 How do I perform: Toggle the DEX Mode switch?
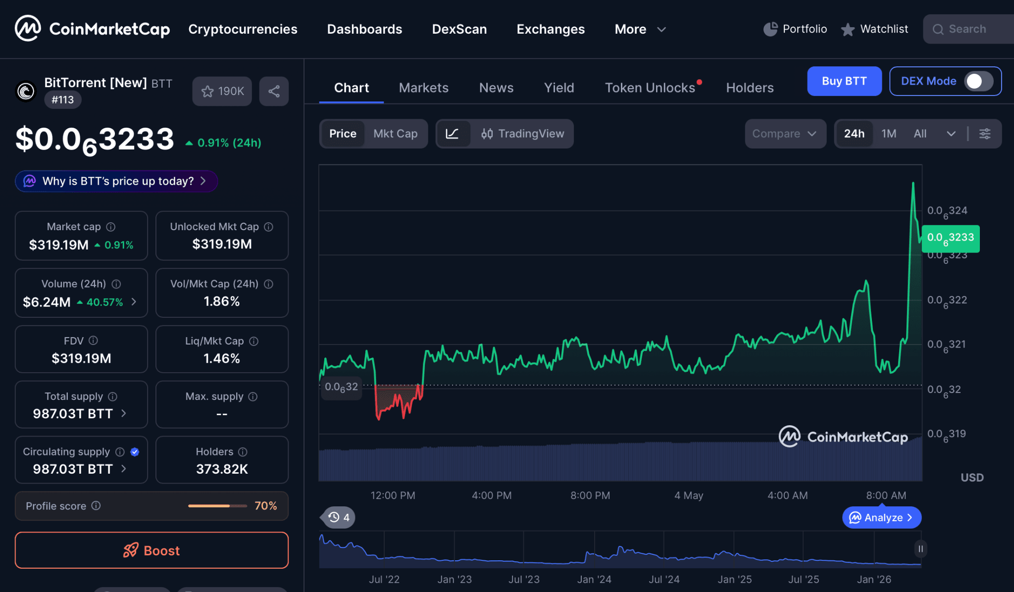tap(978, 81)
